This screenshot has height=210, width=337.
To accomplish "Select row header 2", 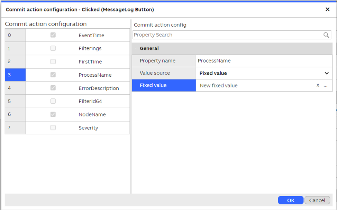I will point(15,61).
